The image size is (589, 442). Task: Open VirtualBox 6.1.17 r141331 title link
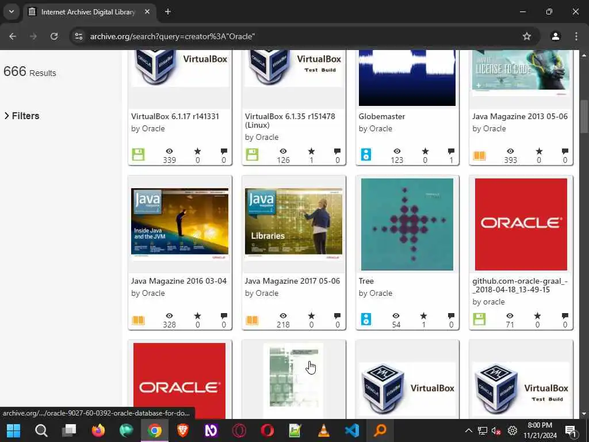[x=175, y=116]
